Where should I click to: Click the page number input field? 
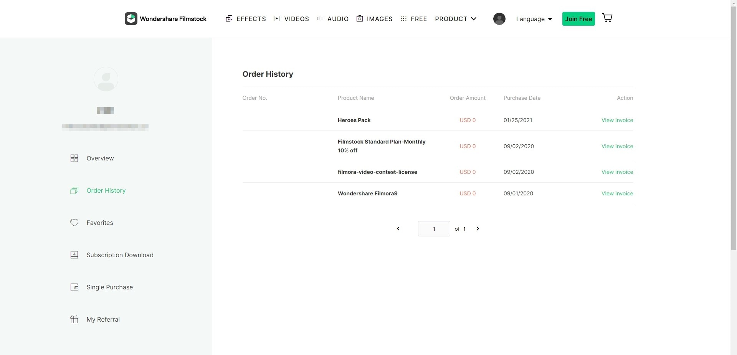[434, 229]
